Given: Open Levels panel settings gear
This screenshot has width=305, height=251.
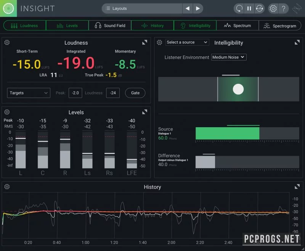Looking at the screenshot, I should pos(7,112).
